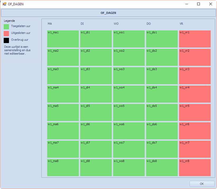Choose the w1_do6 Thursday cell
This screenshot has width=217, height=189.
point(162,131)
